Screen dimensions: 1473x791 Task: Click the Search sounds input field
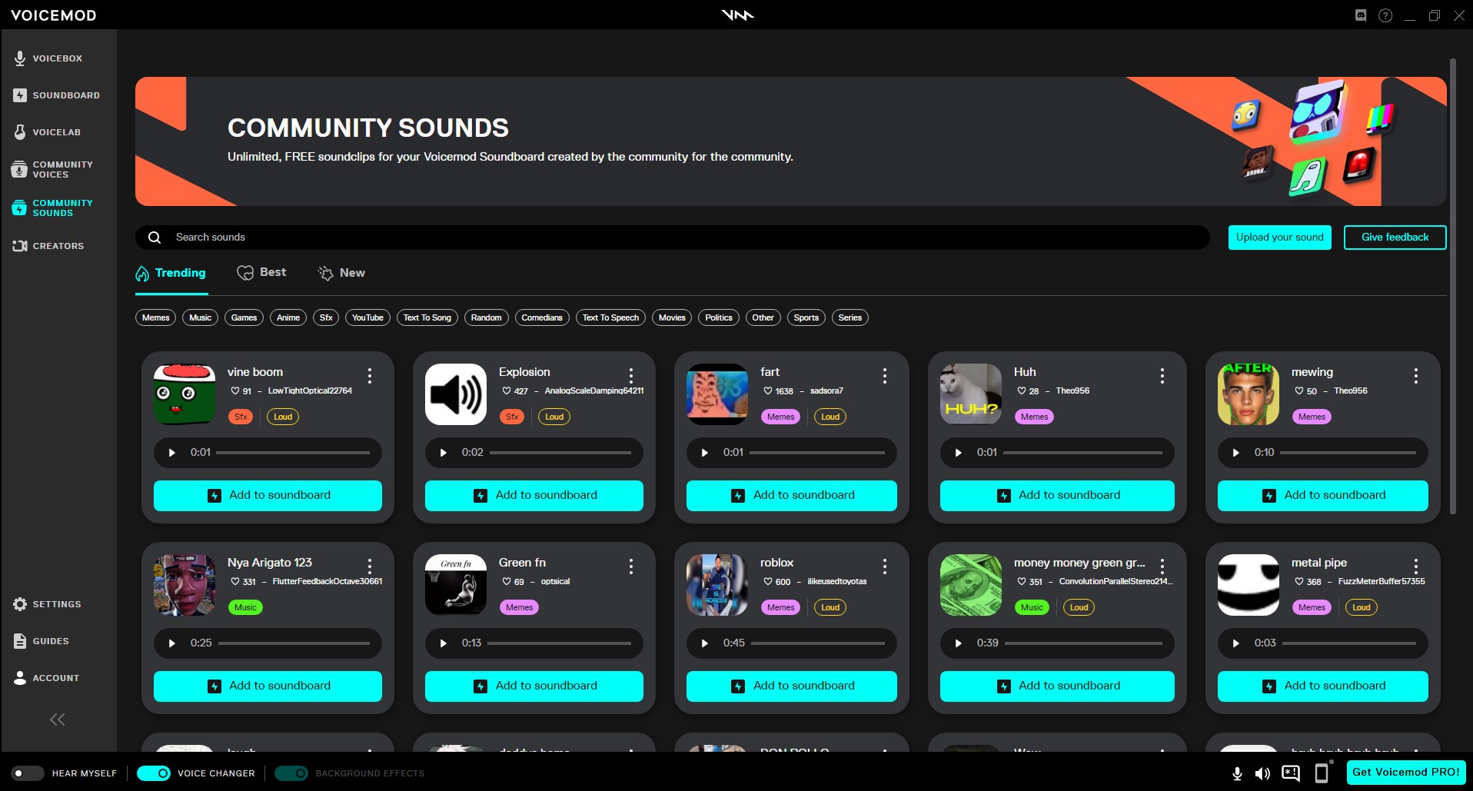click(673, 238)
